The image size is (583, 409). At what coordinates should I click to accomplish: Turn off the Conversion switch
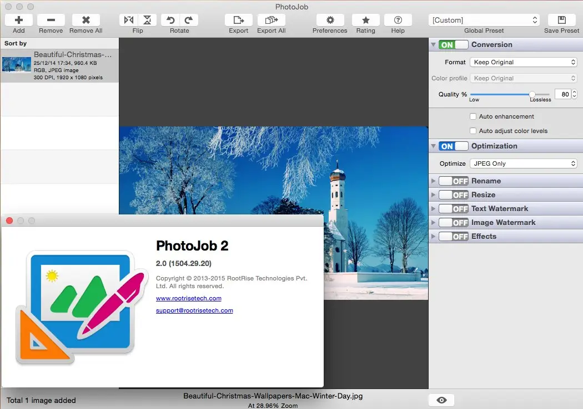click(x=453, y=44)
